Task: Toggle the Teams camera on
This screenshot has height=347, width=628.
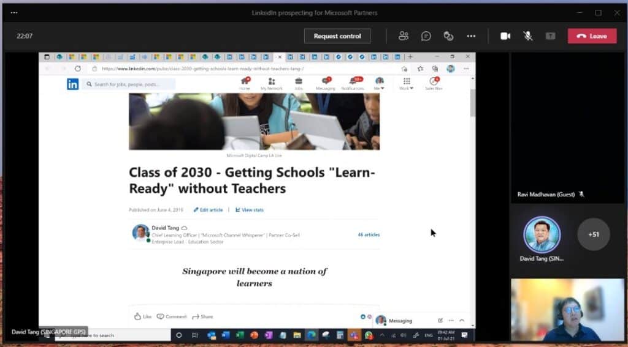Action: tap(505, 36)
